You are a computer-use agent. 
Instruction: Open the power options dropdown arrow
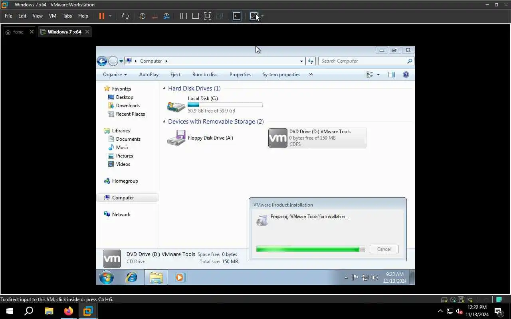pos(110,16)
